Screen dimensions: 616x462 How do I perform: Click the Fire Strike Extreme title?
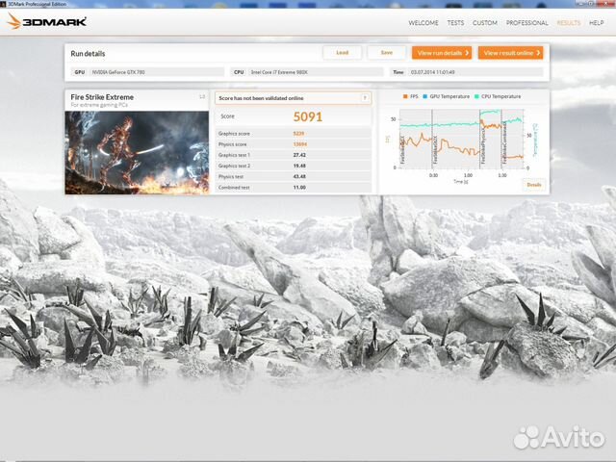click(x=102, y=97)
